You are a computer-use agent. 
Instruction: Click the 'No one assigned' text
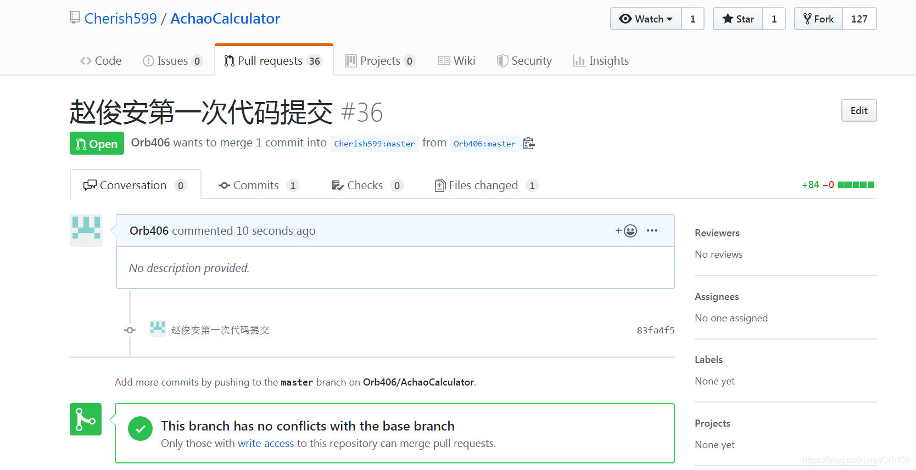[731, 318]
